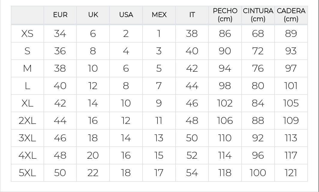The height and width of the screenshot is (192, 319).
Task: Click the IT column header
Action: (192, 15)
